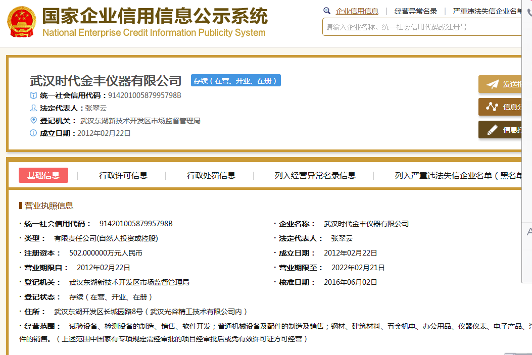Click the location pin icon beside 登记机关
Viewport: 532px width, 355px height.
[x=33, y=121]
